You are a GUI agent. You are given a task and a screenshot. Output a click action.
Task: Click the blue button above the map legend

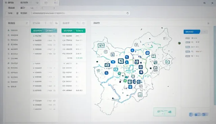pos(192,32)
